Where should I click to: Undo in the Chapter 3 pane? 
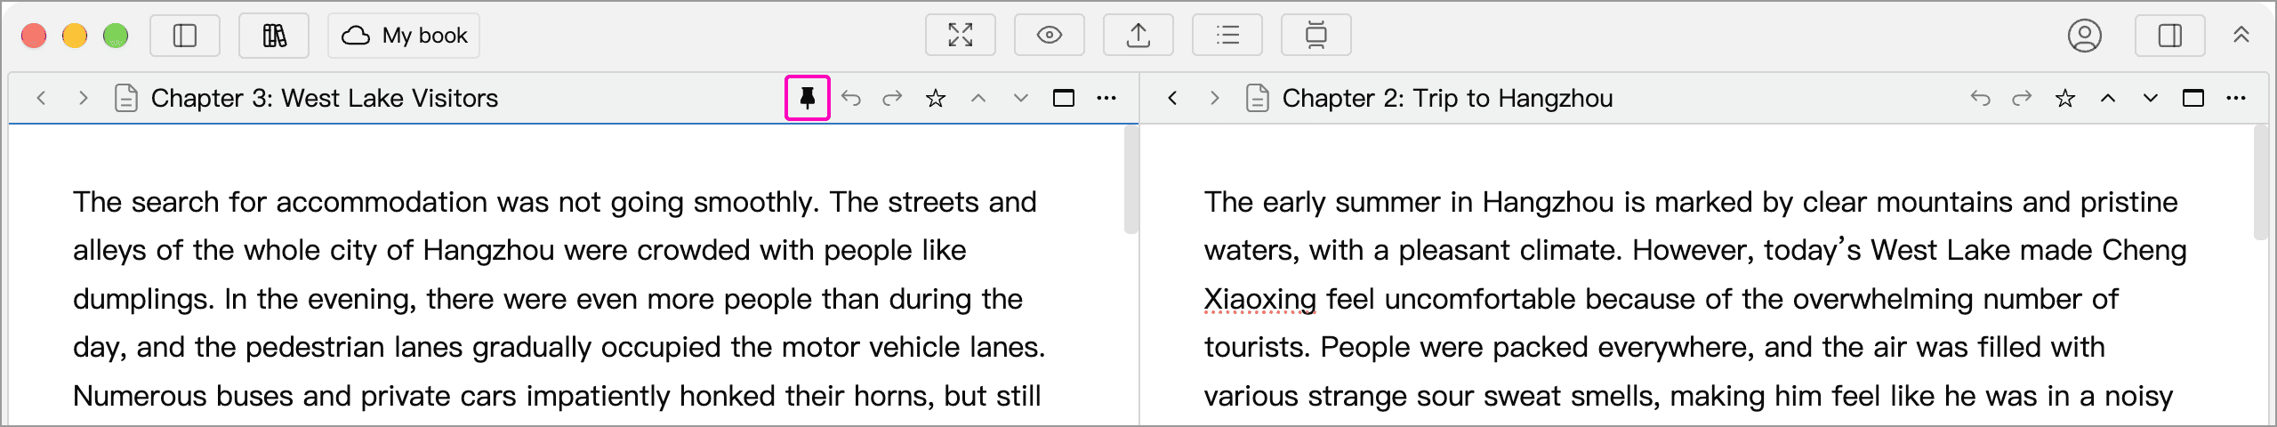pyautogui.click(x=851, y=98)
